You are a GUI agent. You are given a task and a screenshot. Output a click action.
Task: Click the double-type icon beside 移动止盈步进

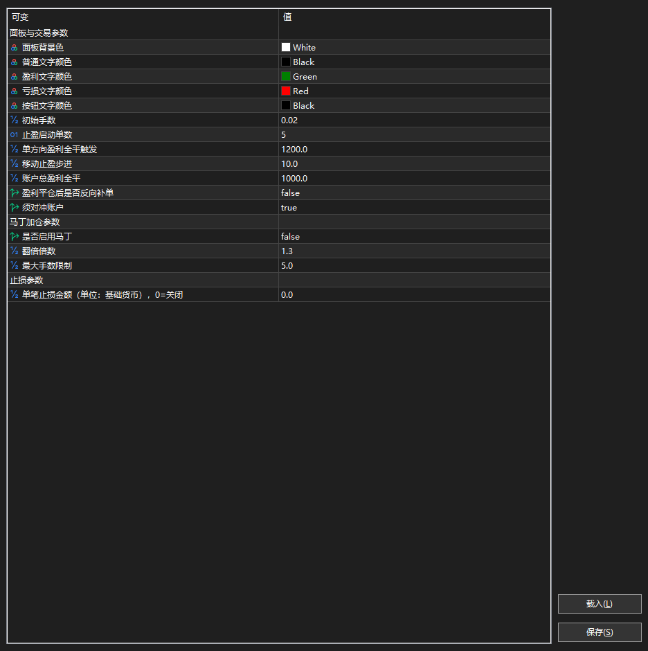tap(14, 164)
